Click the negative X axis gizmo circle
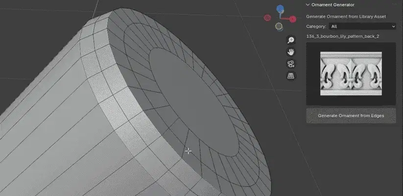Image resolution: width=403 pixels, height=196 pixels. coord(267,18)
